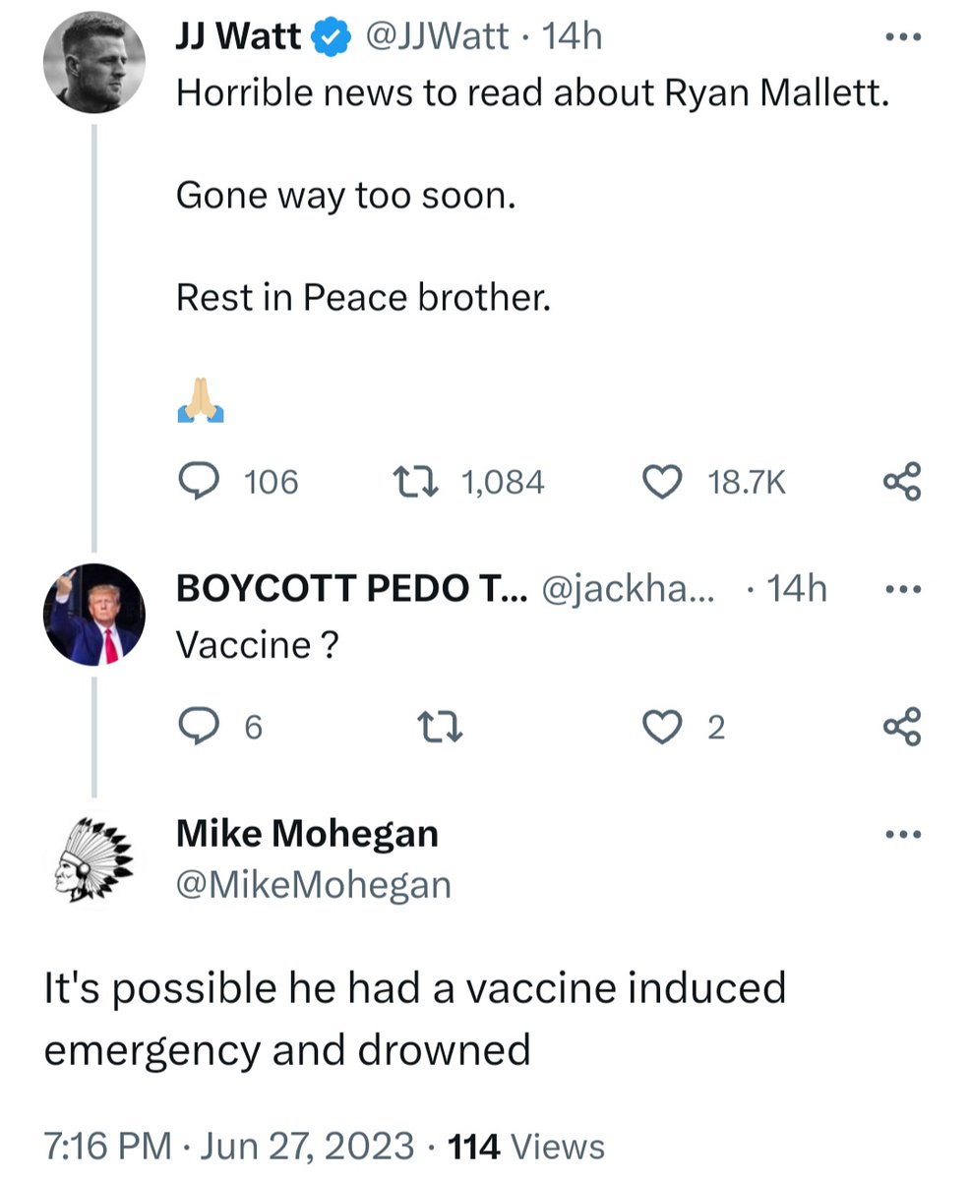Open Mike Mohegan's headdress avatar
The height and width of the screenshot is (1180, 970).
pyautogui.click(x=93, y=858)
